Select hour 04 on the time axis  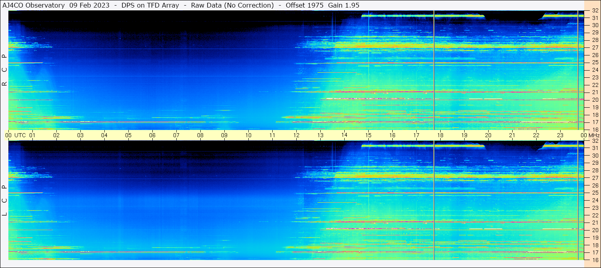104,135
